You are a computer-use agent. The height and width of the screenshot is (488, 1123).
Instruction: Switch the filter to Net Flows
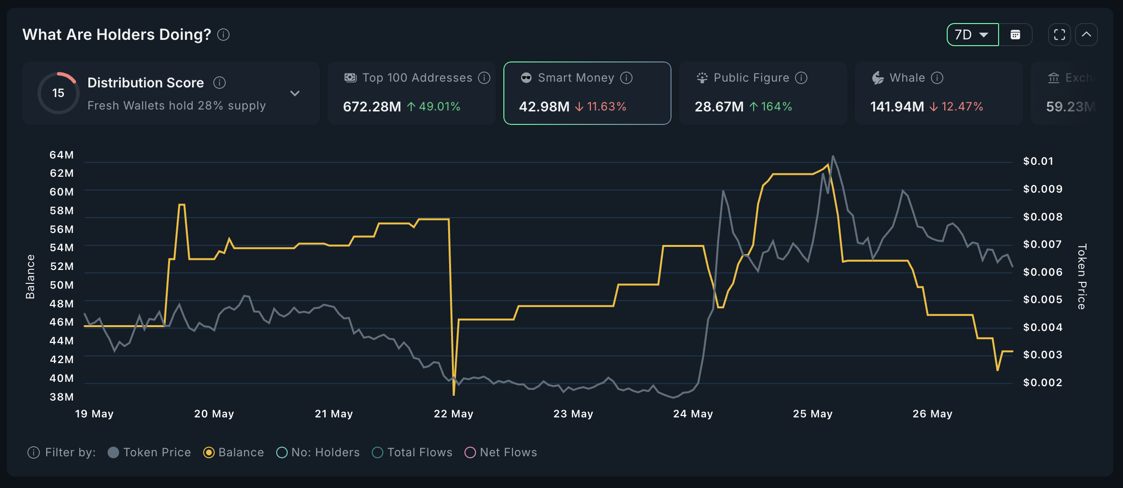[470, 452]
